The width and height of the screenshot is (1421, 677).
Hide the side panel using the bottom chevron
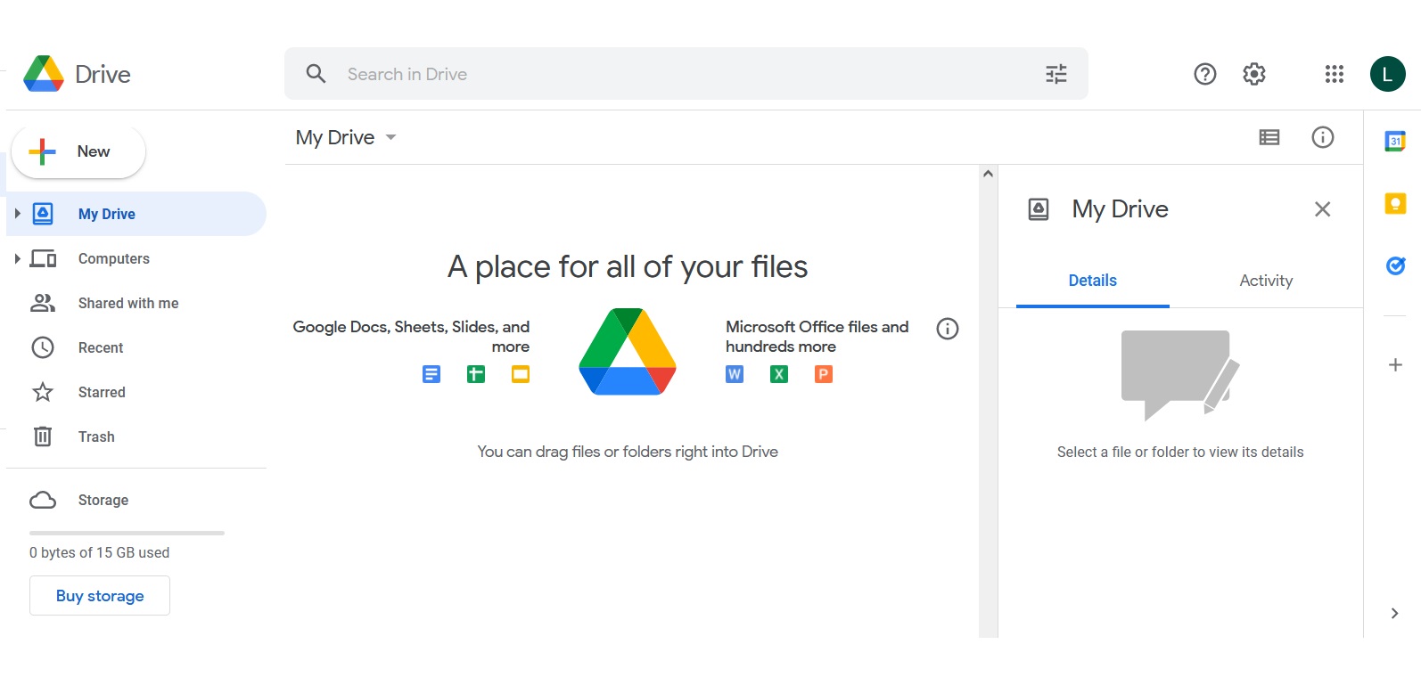[x=1394, y=613]
